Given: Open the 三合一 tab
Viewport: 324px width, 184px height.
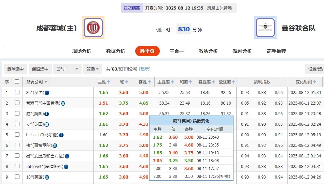Looking at the screenshot, I should (x=177, y=51).
